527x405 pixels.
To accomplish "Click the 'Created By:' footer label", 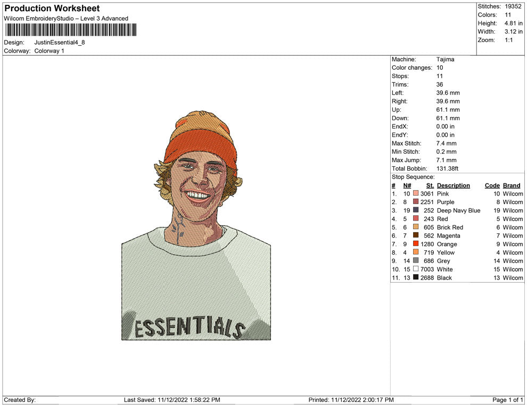I will (x=20, y=400).
